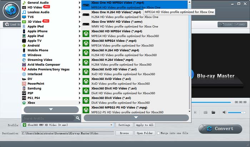The width and height of the screenshot is (250, 147).
Task: Click the search magnifier icon
Action: (77, 118)
